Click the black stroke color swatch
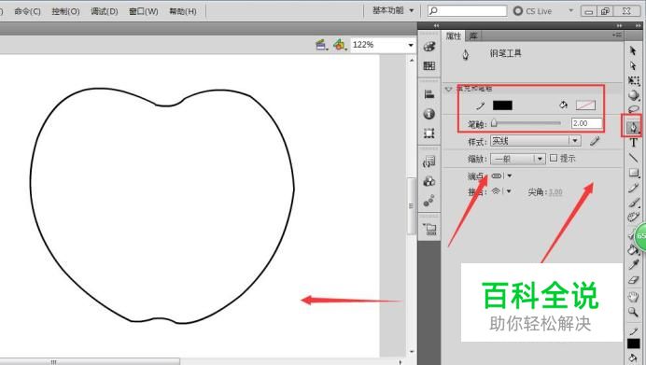The height and width of the screenshot is (365, 646). point(502,105)
